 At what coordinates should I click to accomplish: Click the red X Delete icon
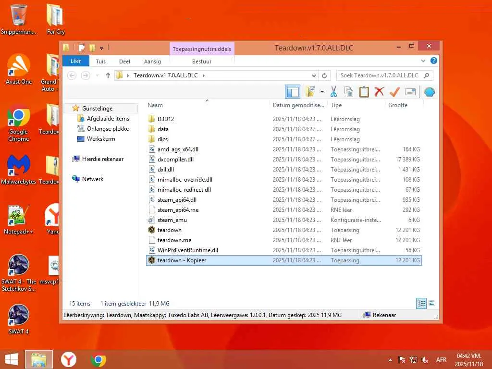click(x=379, y=92)
